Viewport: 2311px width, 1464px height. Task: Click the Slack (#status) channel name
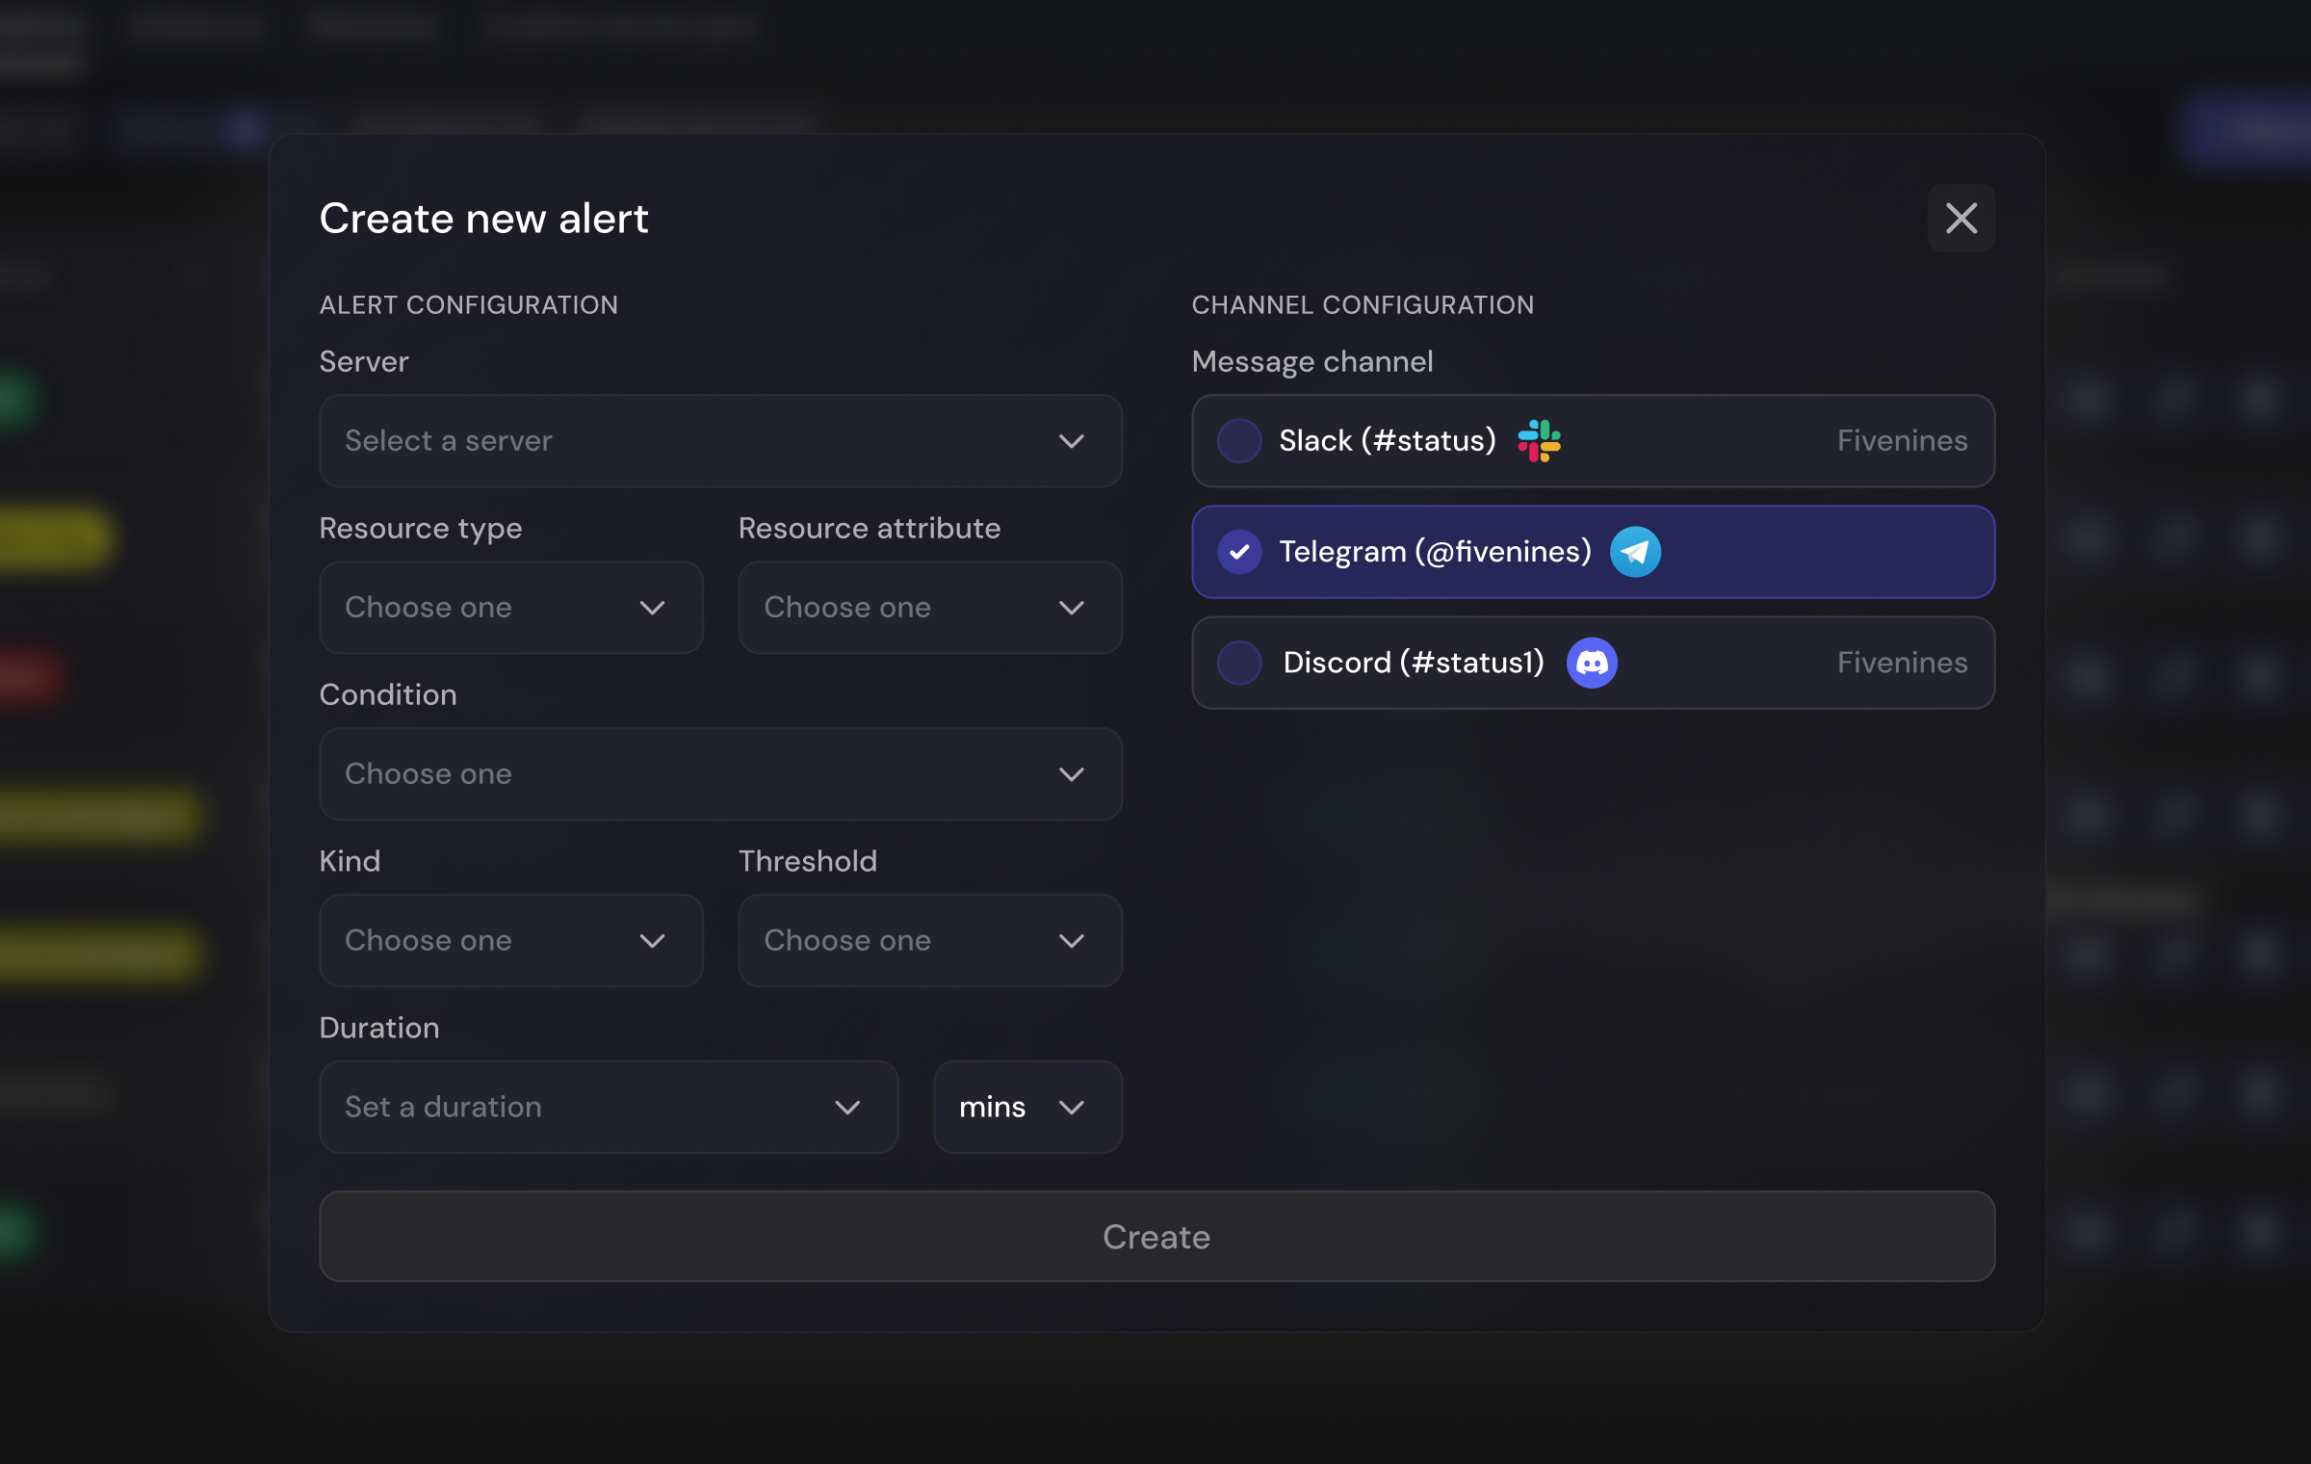[x=1388, y=441]
